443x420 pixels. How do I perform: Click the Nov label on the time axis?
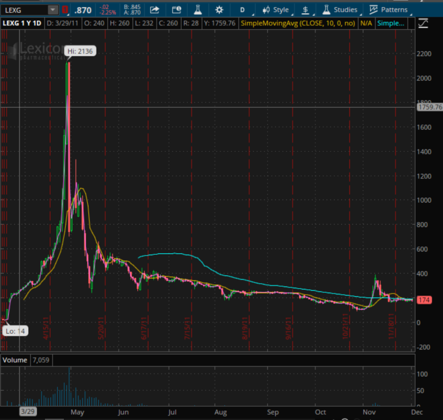click(x=369, y=412)
